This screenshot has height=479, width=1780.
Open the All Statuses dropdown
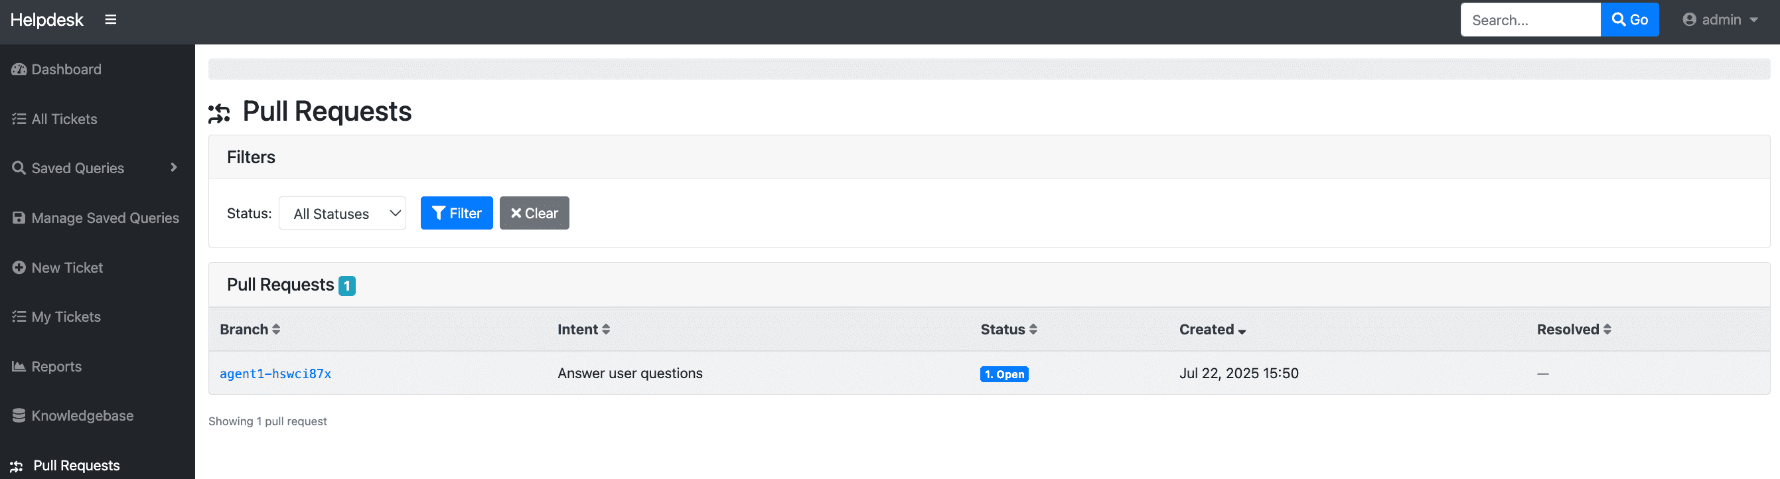pos(342,213)
